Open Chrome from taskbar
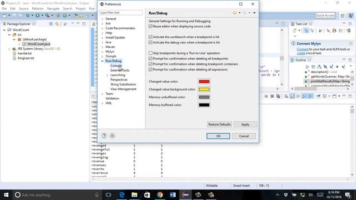 pos(160,195)
